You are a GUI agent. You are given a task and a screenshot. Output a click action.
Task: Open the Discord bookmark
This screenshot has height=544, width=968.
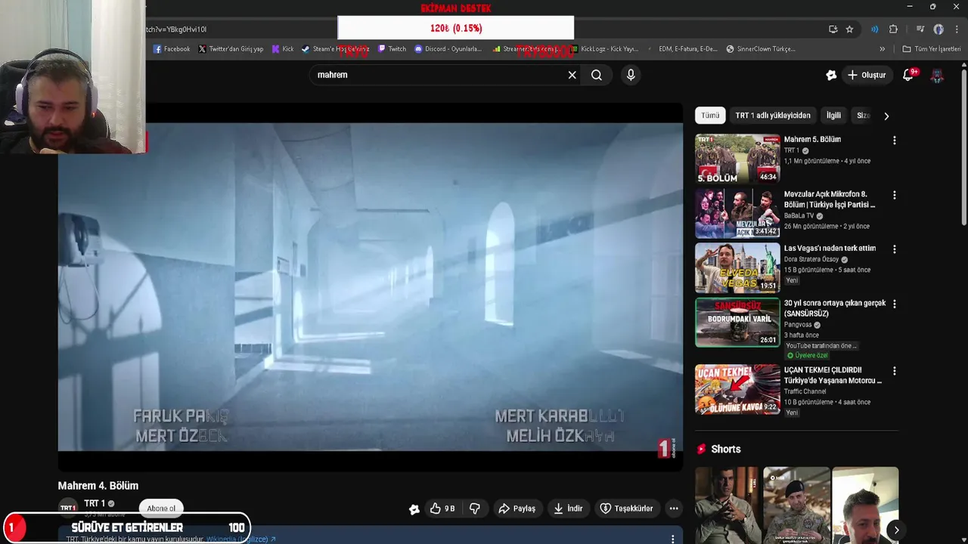[x=448, y=48]
